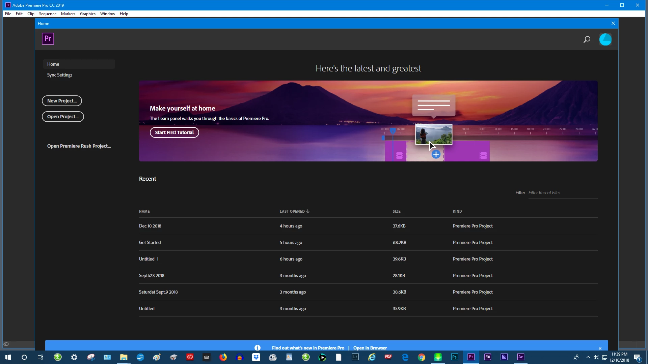Open the search magnifier icon
Image resolution: width=648 pixels, height=364 pixels.
tap(587, 39)
